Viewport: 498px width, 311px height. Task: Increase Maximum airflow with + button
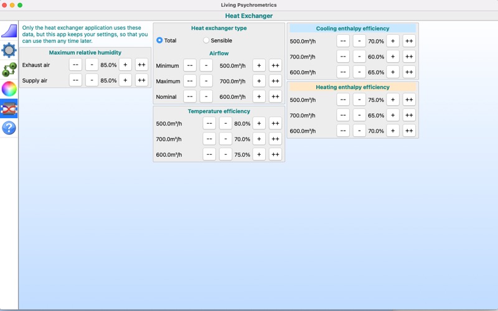[259, 81]
